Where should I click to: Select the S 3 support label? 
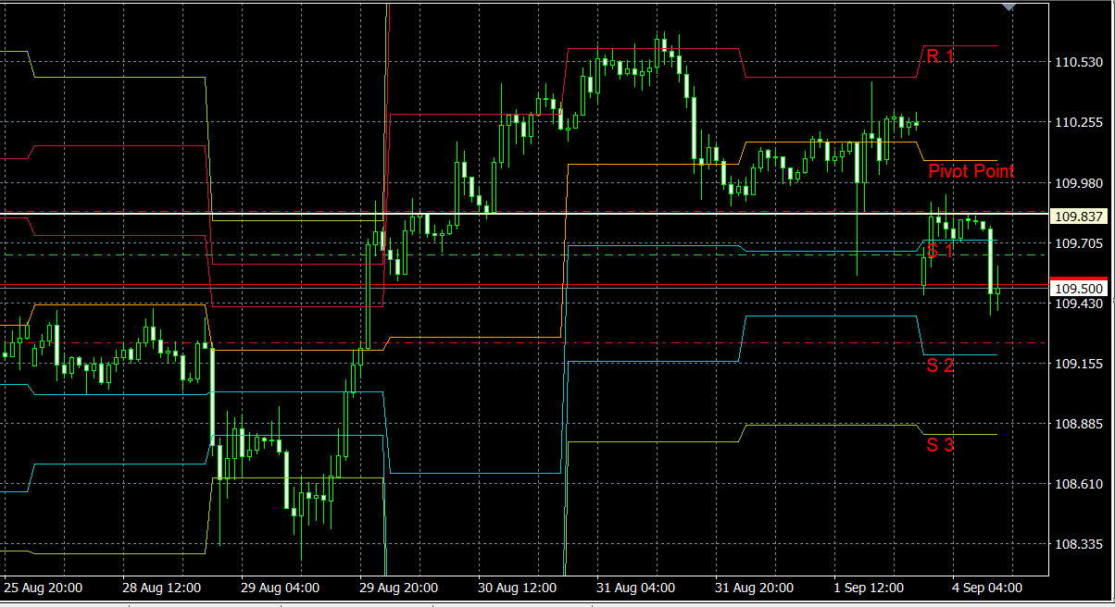click(940, 445)
